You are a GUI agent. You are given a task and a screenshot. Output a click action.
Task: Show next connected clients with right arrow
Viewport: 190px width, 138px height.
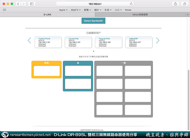(157, 40)
